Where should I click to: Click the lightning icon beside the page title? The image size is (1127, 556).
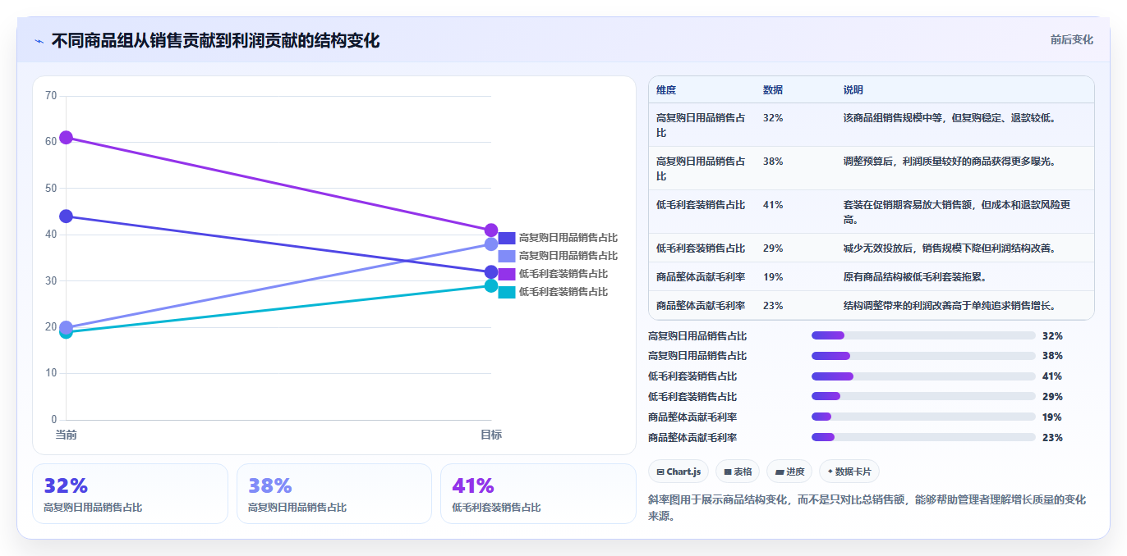pos(39,41)
